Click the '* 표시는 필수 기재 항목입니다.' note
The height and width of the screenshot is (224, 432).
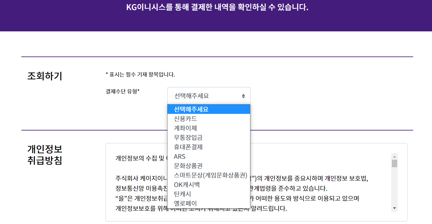(x=141, y=75)
